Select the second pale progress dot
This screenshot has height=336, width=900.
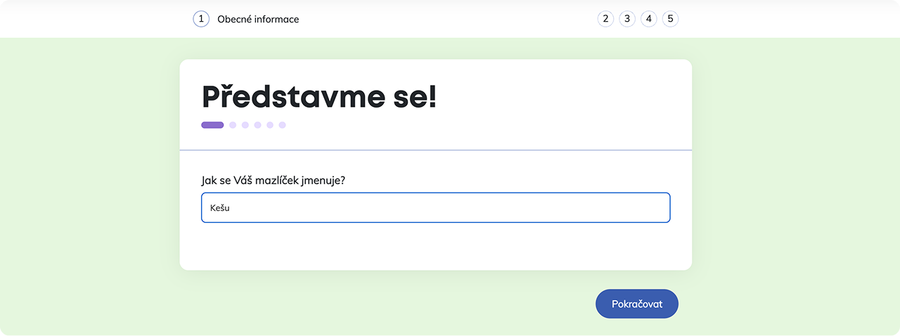click(x=245, y=125)
